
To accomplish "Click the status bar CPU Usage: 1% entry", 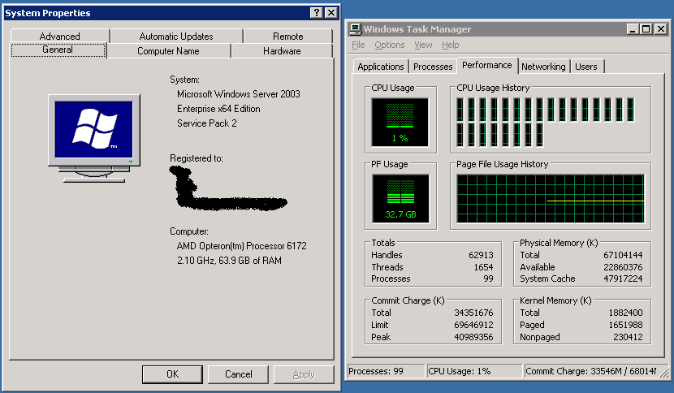I will (x=474, y=371).
